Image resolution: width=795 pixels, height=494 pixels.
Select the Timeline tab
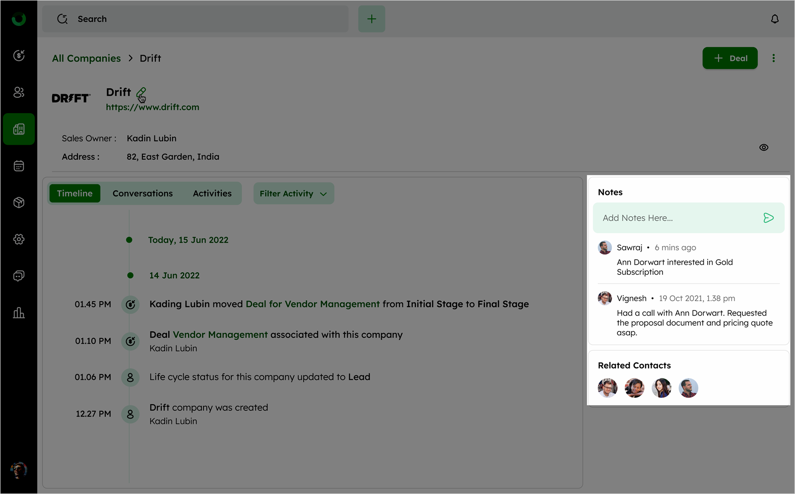tap(75, 193)
